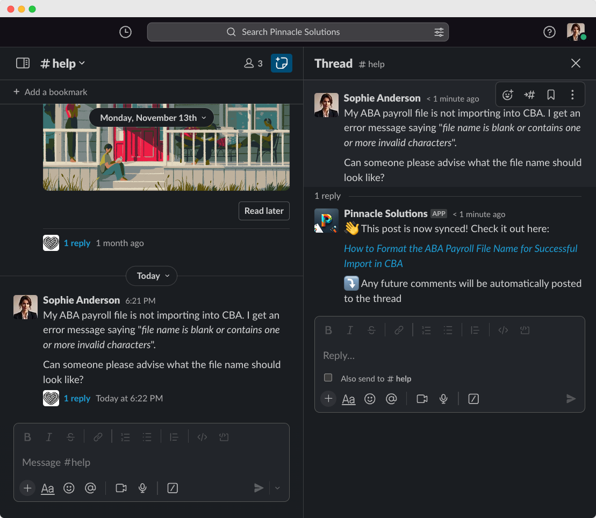Insert bulleted list in thread reply editor
This screenshot has width=596, height=518.
coord(448,330)
